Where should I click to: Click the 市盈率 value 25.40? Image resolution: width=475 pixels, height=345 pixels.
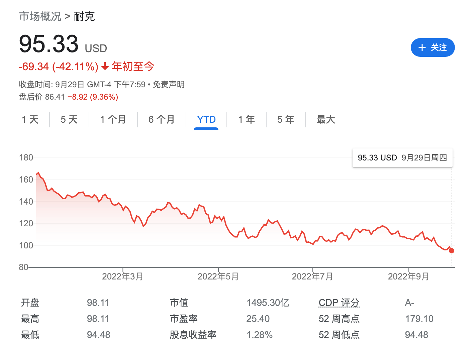pyautogui.click(x=258, y=319)
